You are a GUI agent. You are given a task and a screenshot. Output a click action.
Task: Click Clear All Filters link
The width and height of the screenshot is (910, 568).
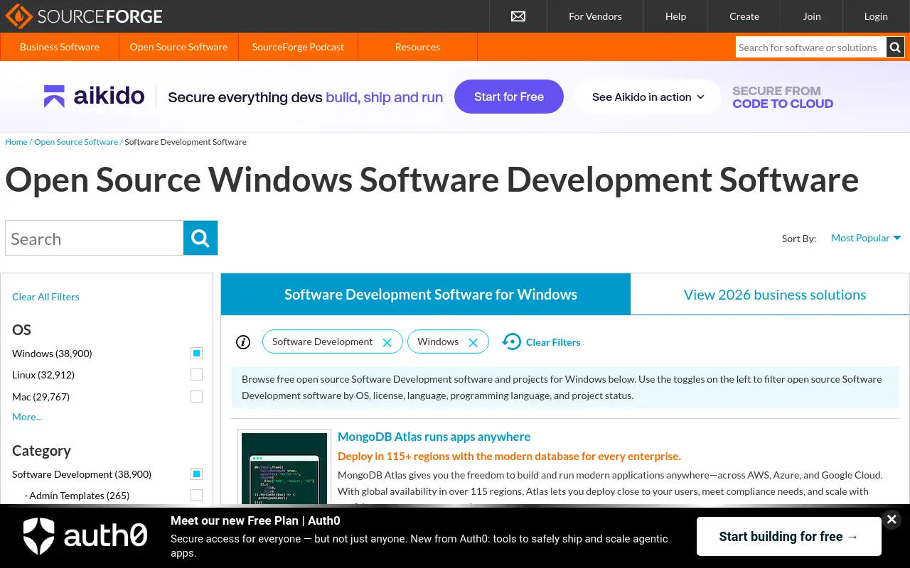45,297
